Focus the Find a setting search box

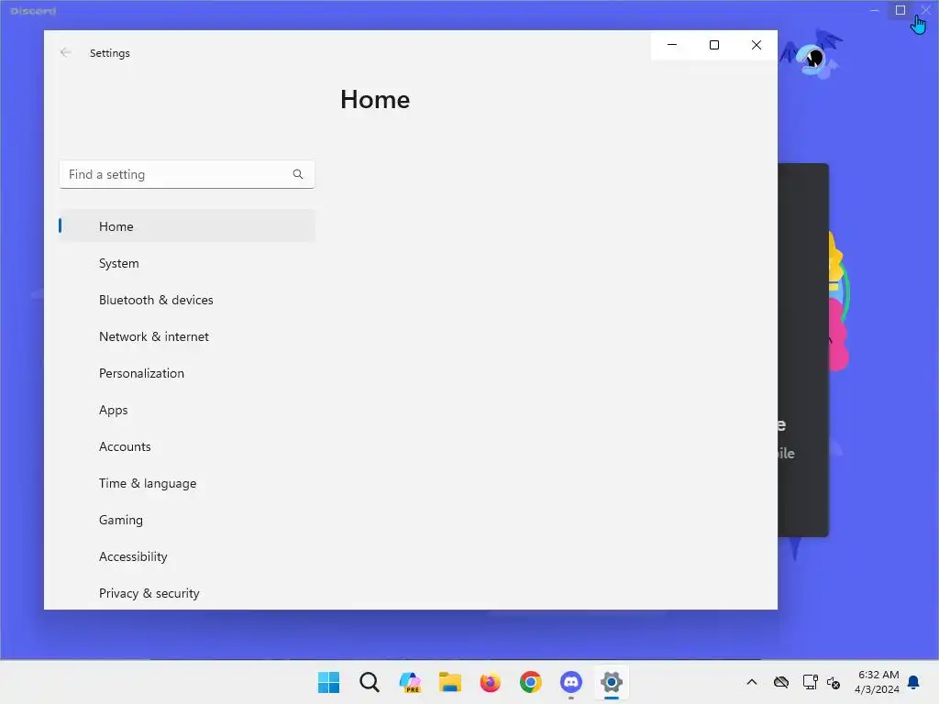coord(187,174)
